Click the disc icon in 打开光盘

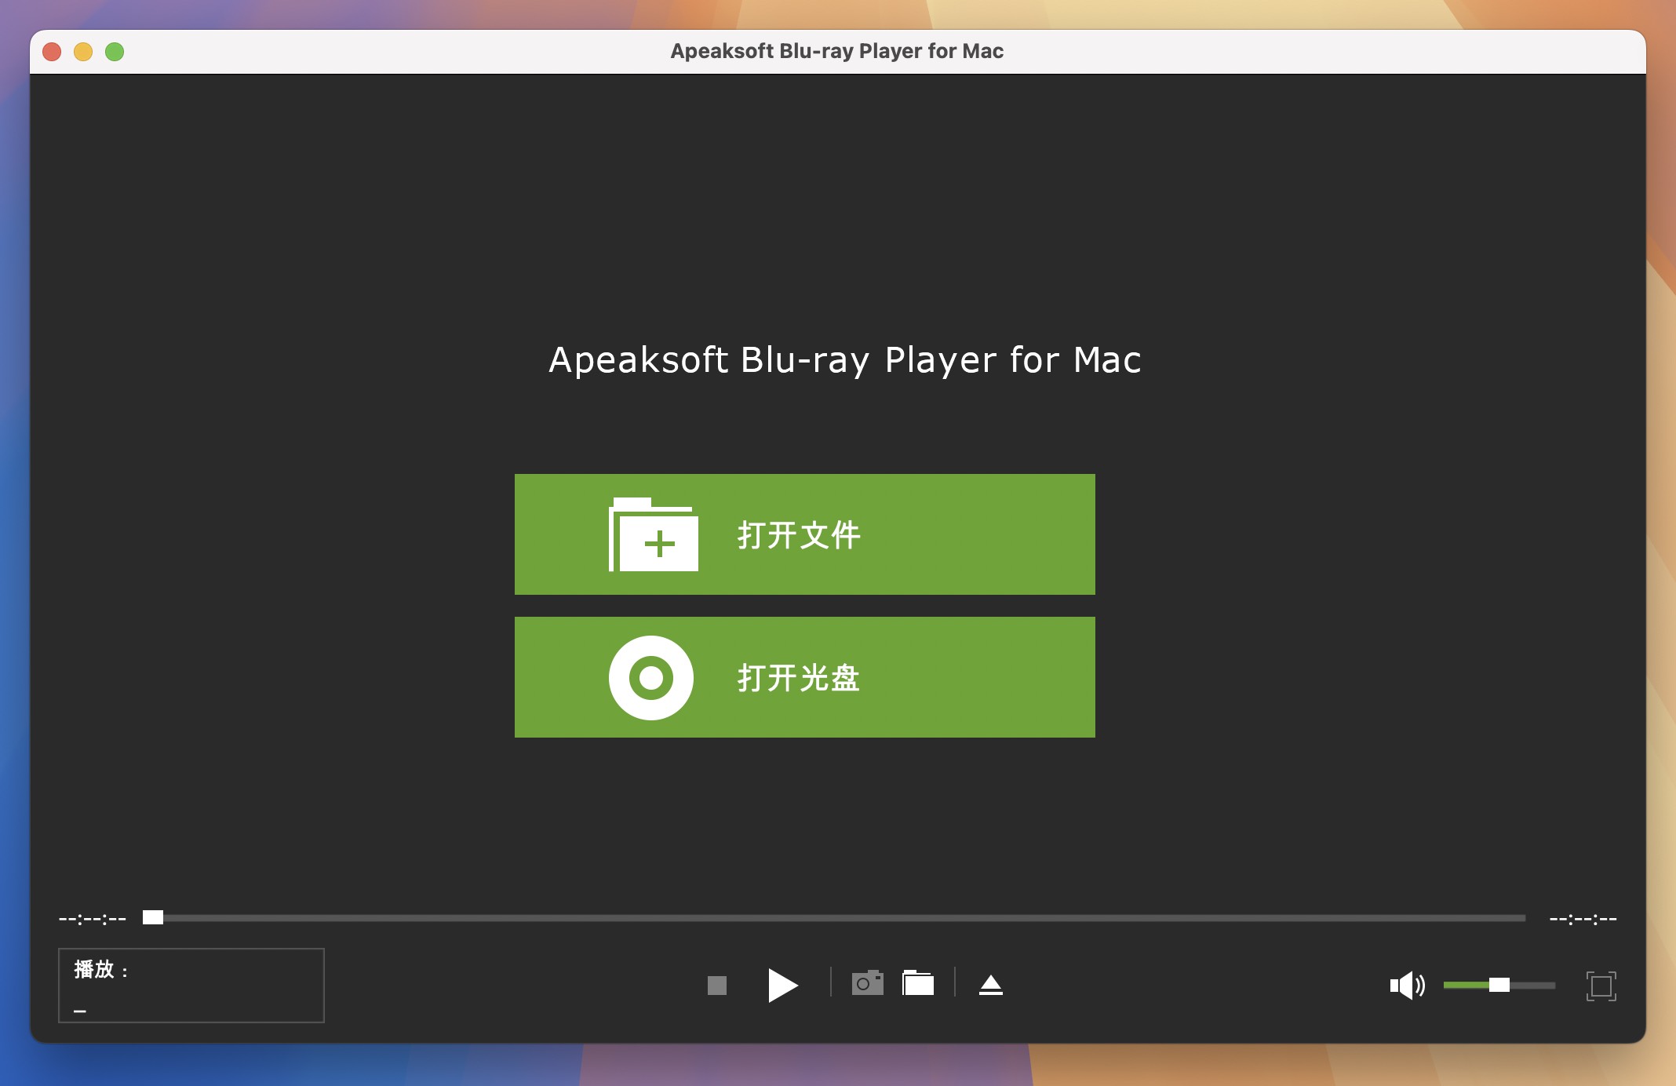coord(651,677)
